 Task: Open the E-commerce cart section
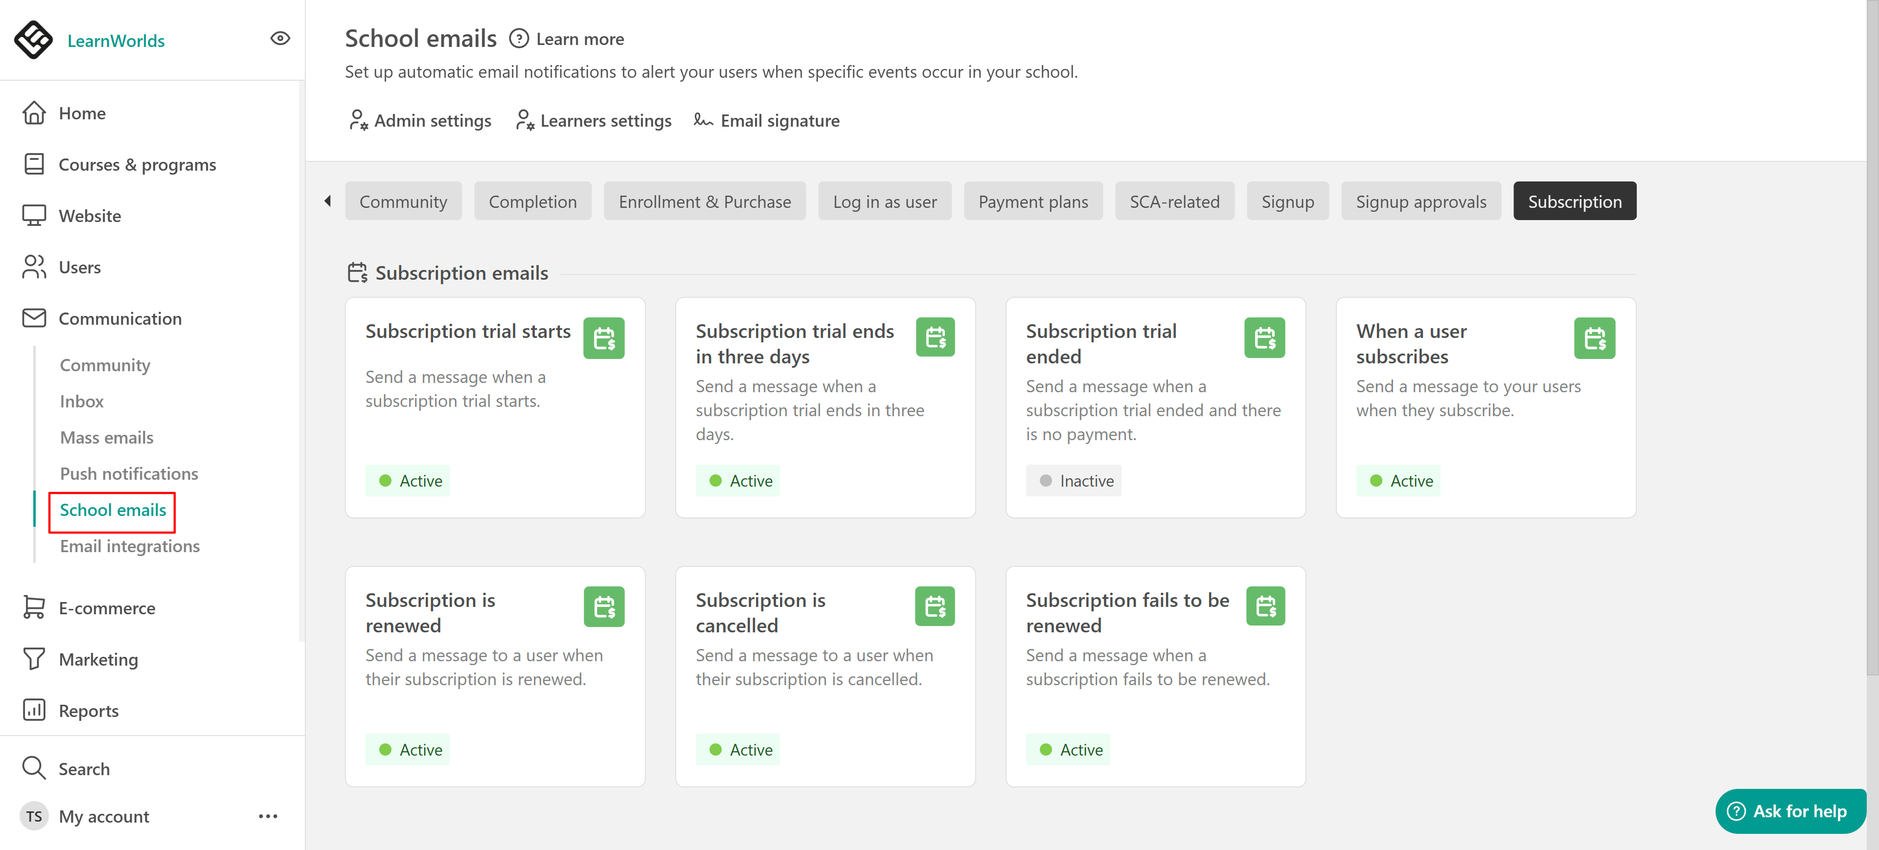click(x=107, y=608)
